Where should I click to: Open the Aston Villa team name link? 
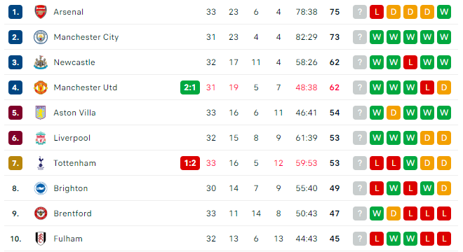point(74,113)
